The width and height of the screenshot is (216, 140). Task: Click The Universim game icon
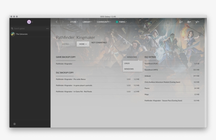click(x=13, y=34)
